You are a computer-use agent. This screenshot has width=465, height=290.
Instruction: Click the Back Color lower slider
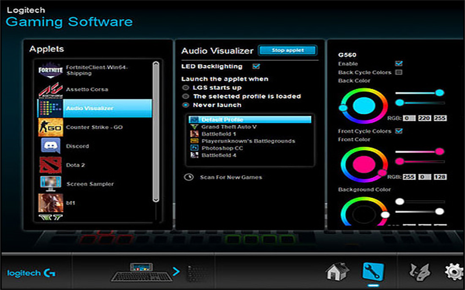420,103
